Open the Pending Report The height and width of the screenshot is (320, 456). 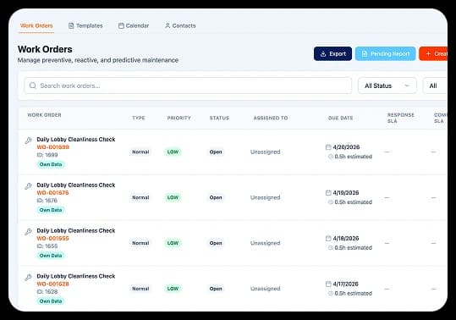click(x=385, y=54)
